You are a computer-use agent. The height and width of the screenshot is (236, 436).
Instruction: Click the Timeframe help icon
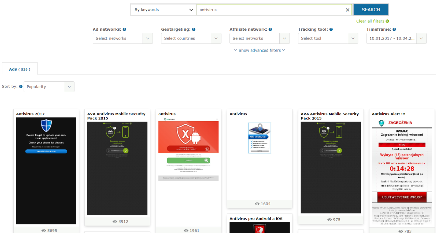coord(394,29)
